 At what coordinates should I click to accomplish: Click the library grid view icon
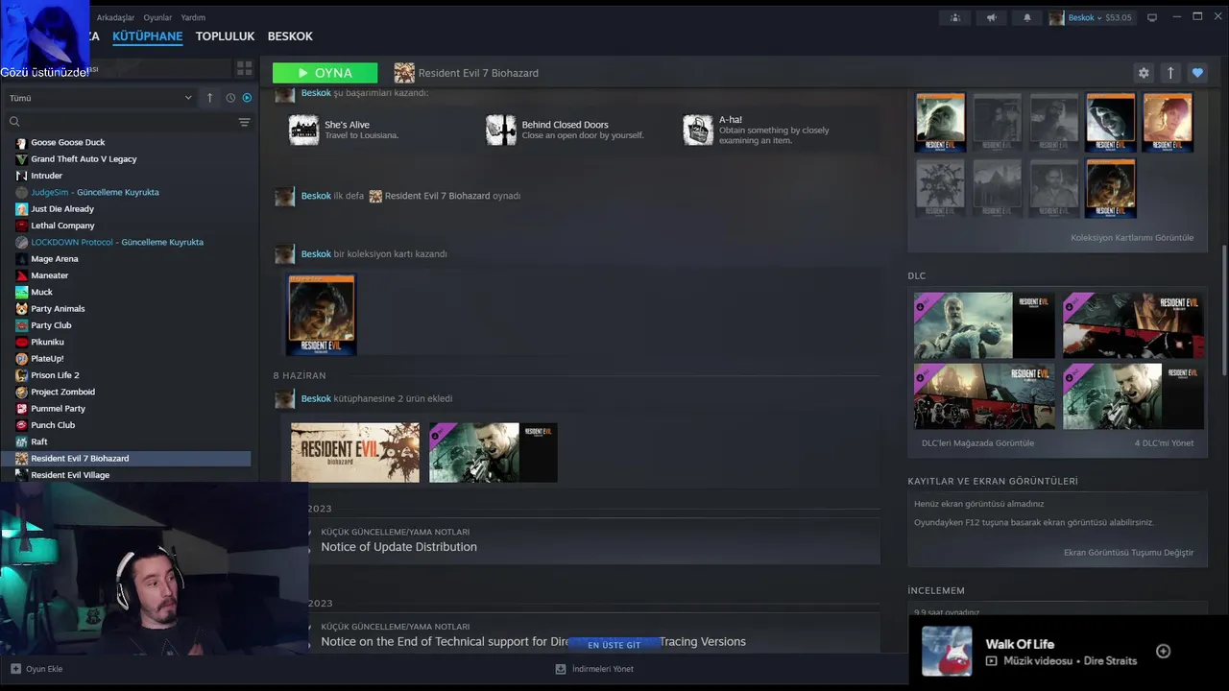[244, 69]
